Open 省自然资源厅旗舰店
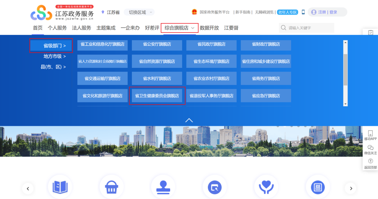The image size is (378, 199). (x=157, y=61)
